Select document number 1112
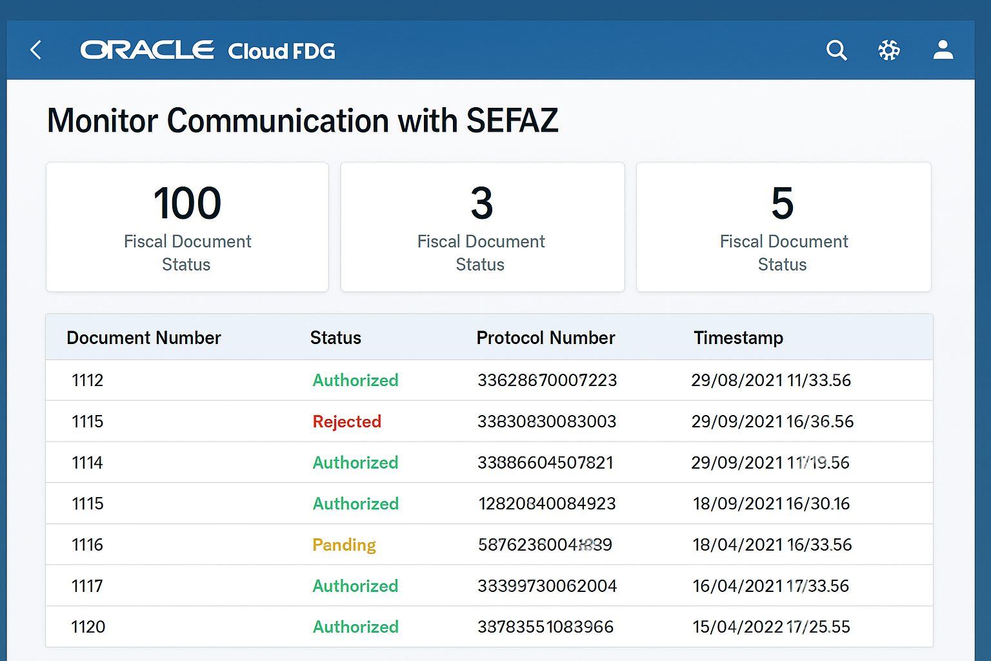The height and width of the screenshot is (661, 991). tap(87, 380)
